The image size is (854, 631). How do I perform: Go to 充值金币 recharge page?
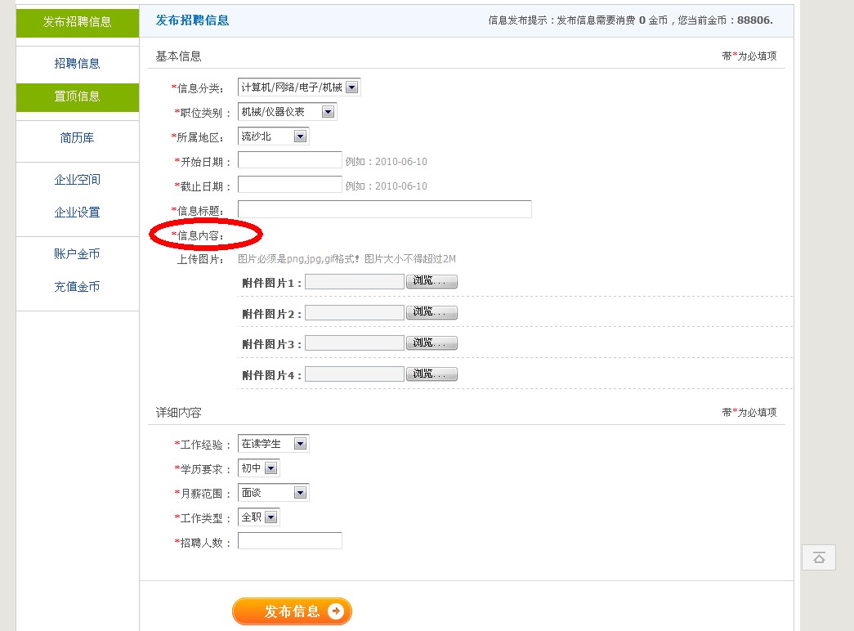point(76,287)
